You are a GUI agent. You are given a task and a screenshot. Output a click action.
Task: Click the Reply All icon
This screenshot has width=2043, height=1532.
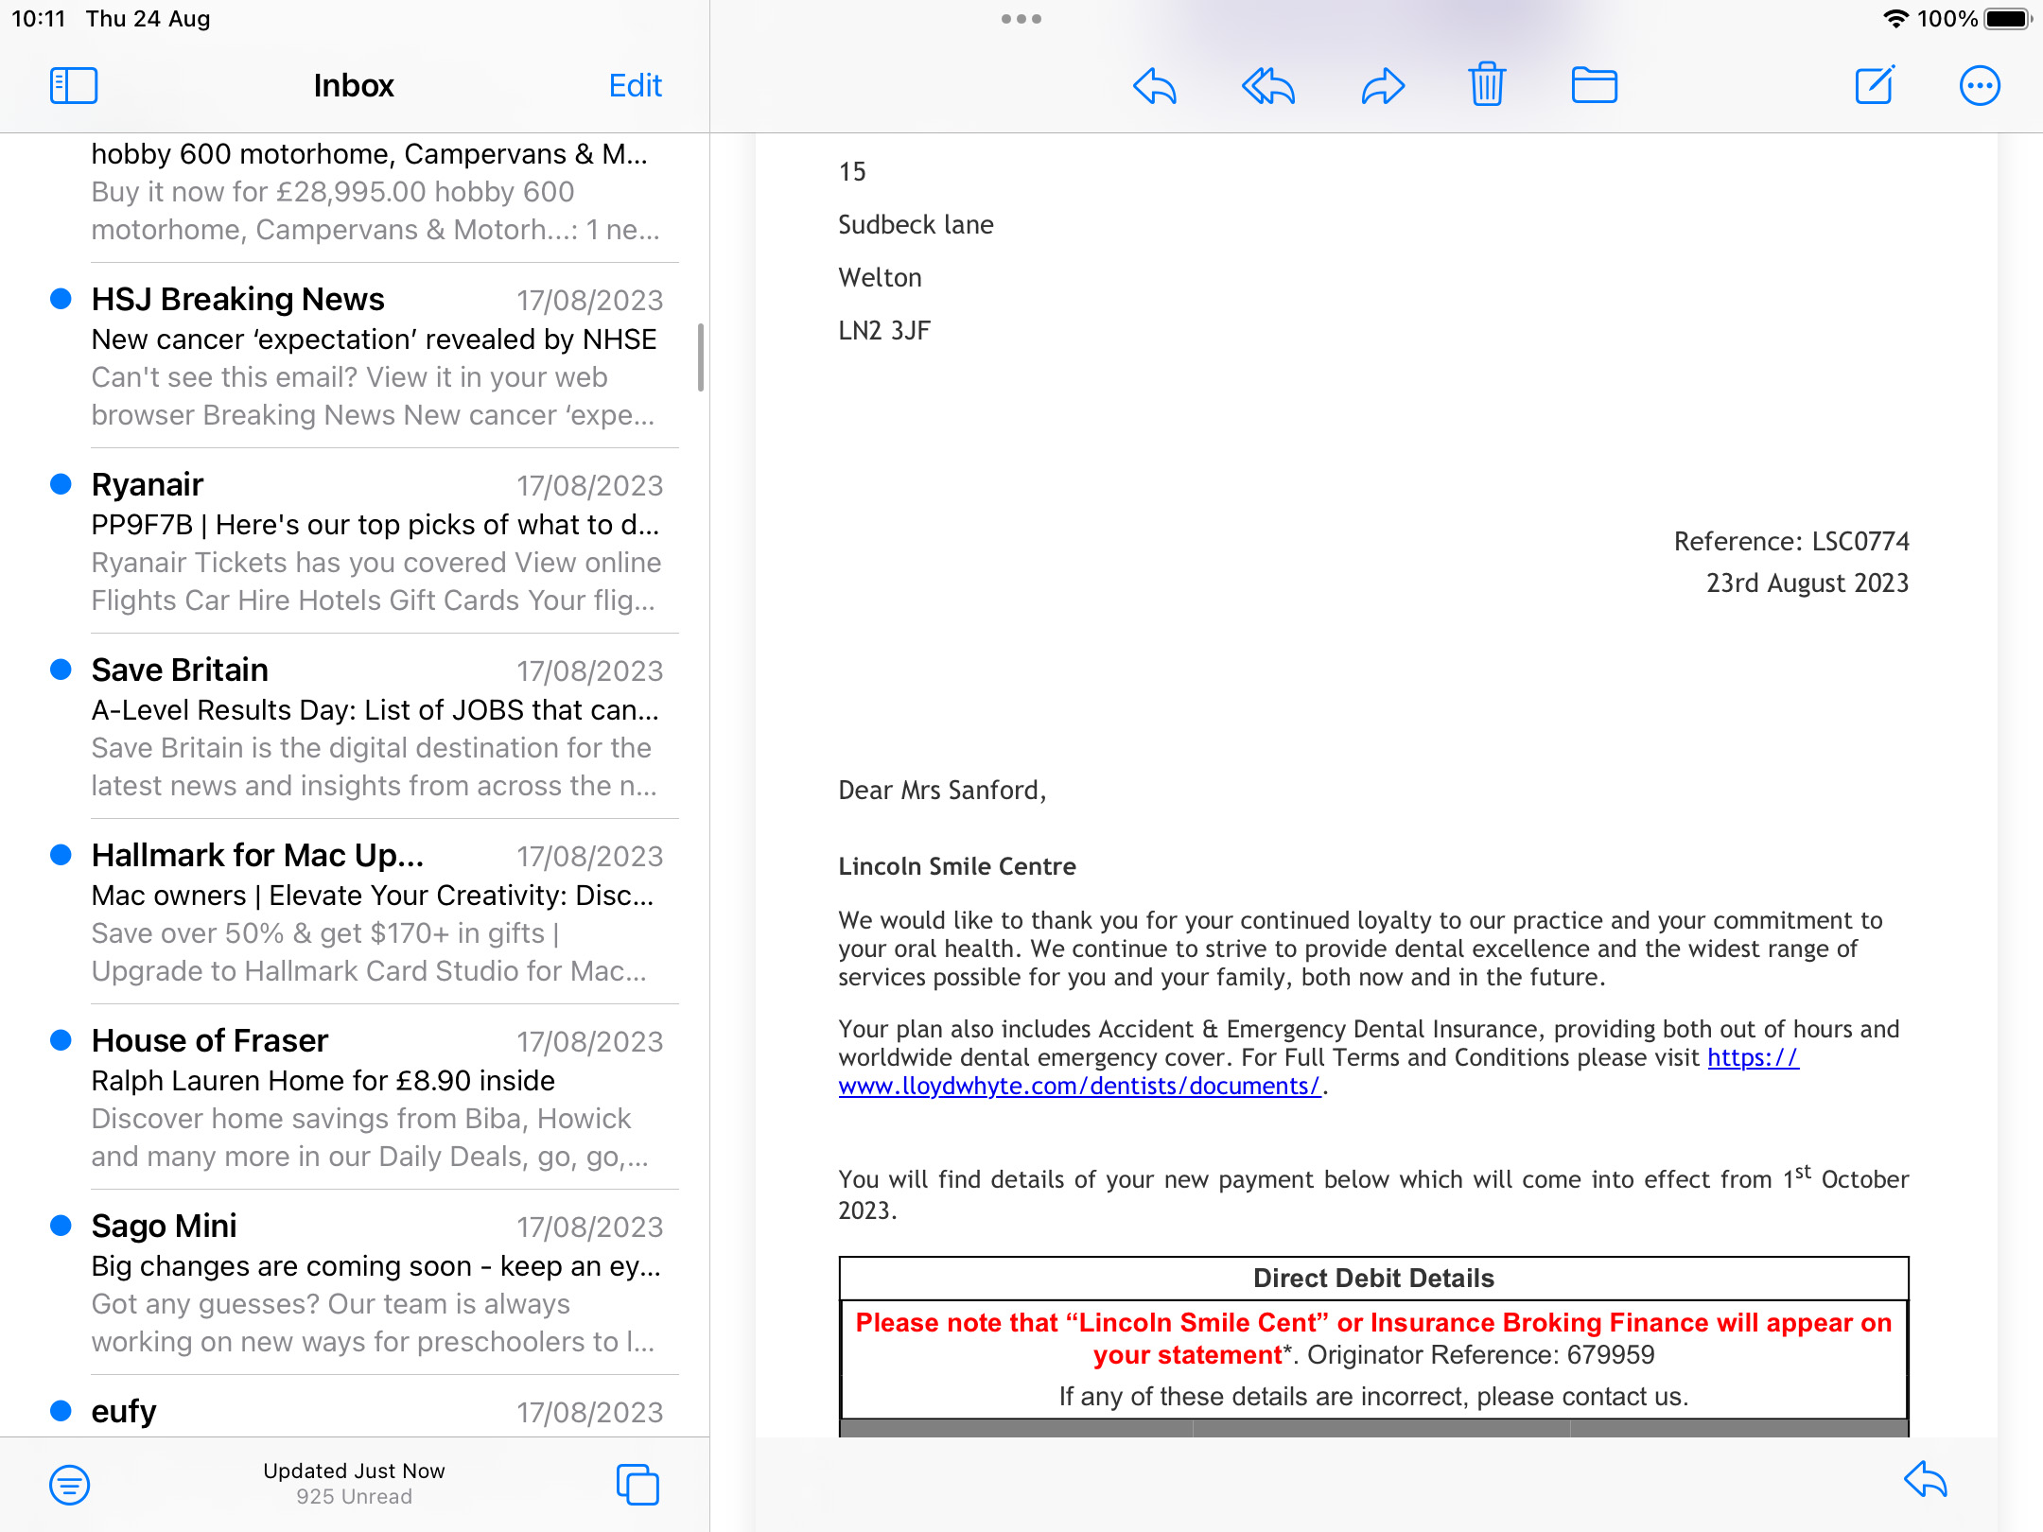click(x=1267, y=85)
